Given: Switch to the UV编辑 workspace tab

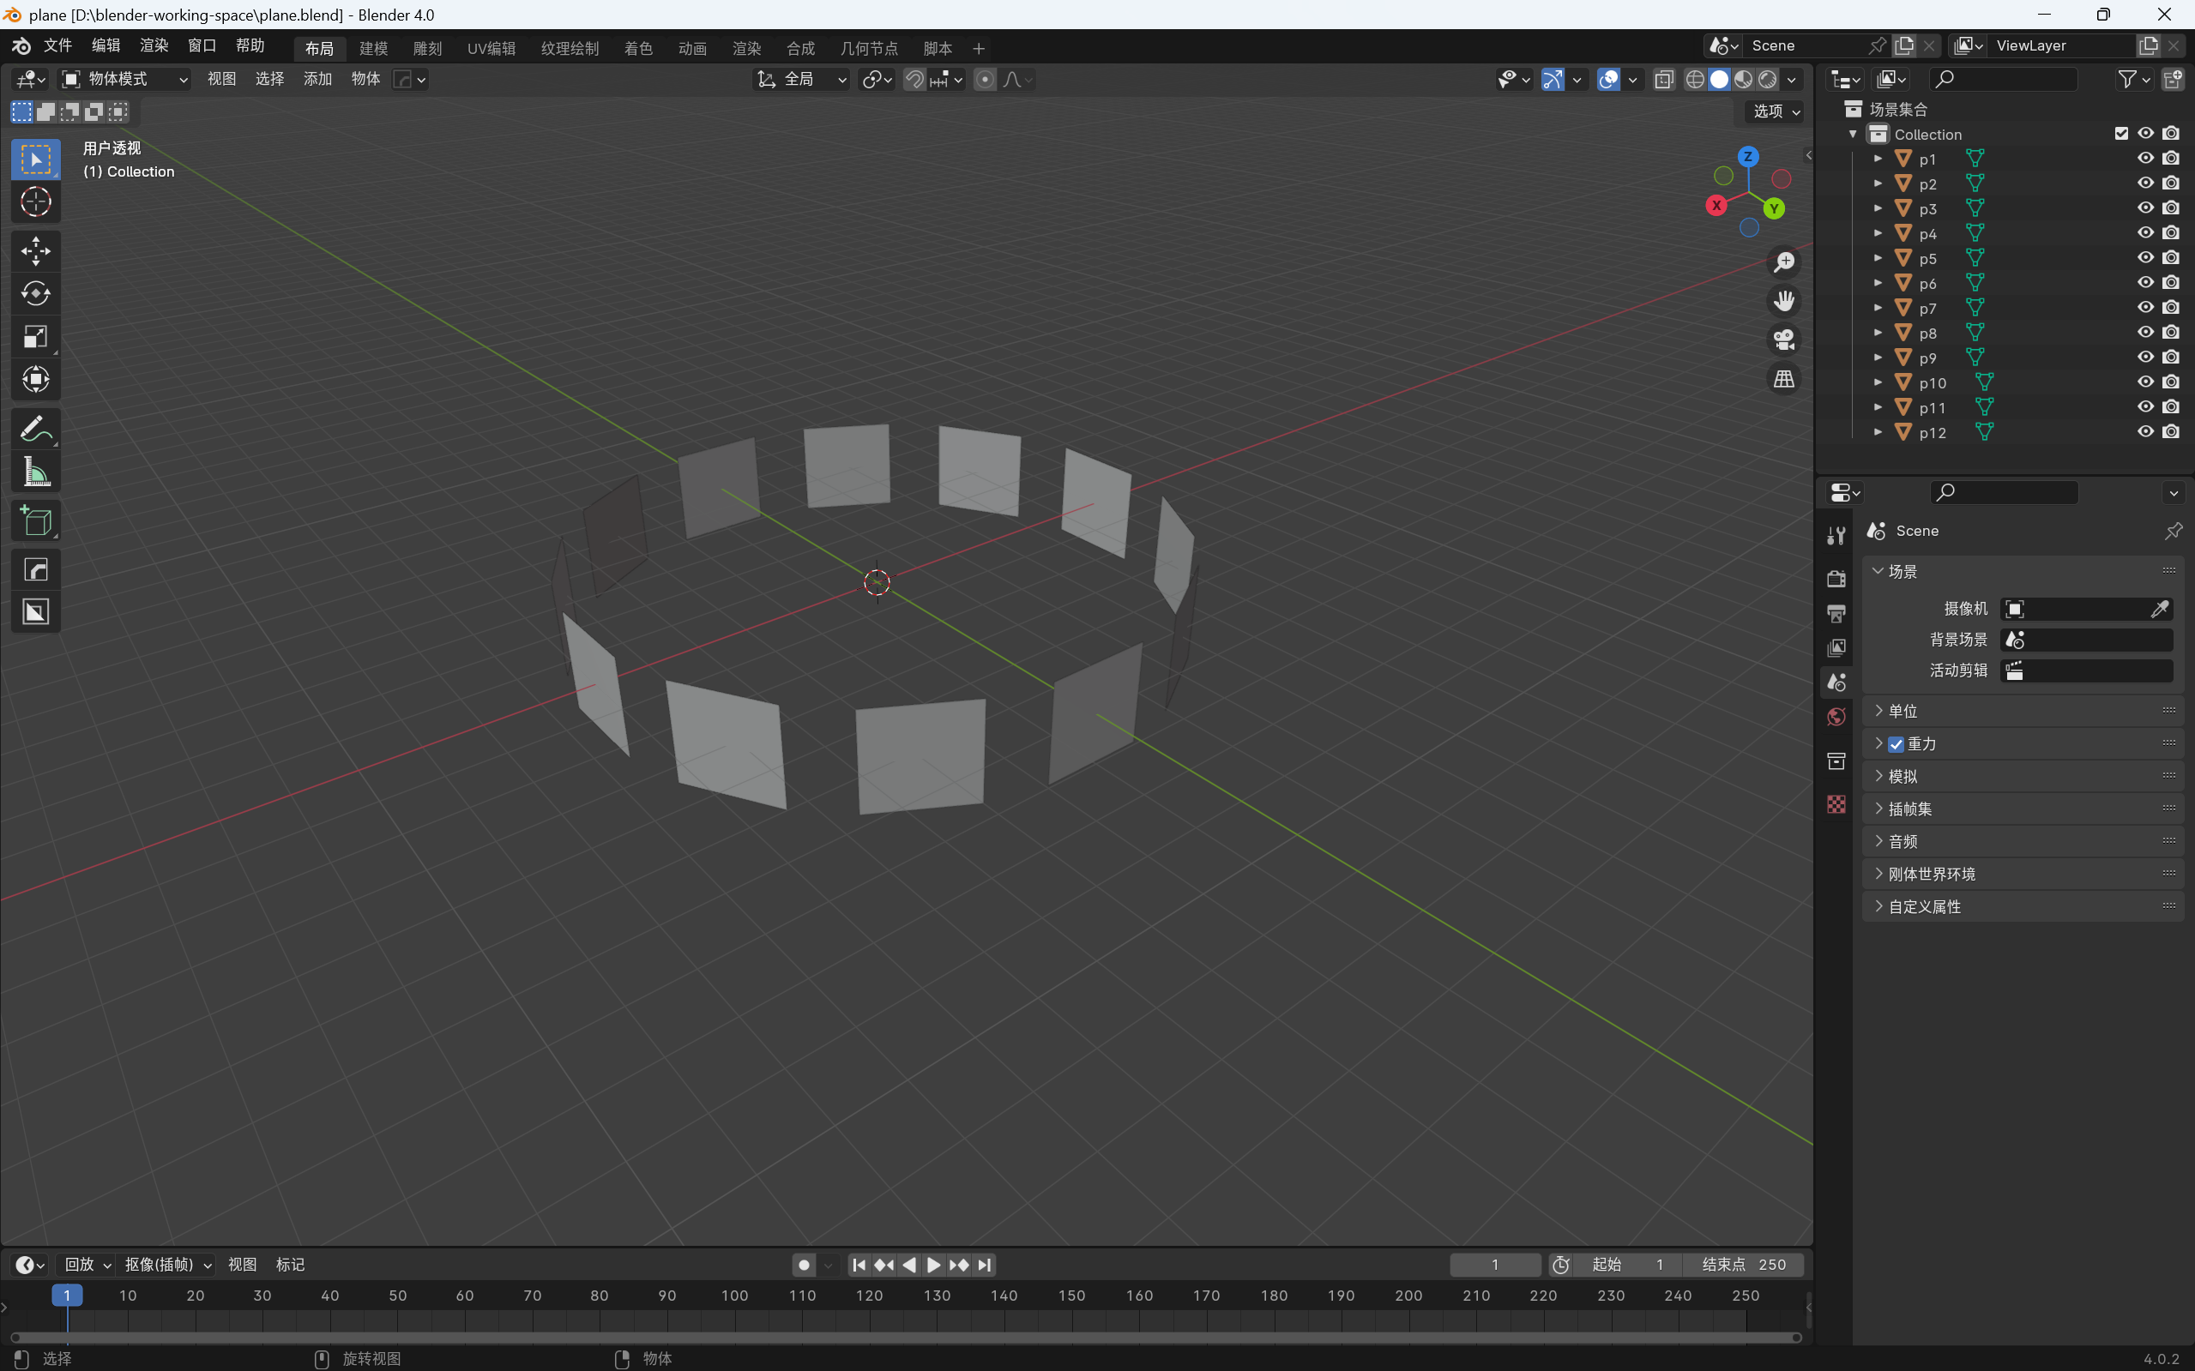Looking at the screenshot, I should [x=491, y=48].
